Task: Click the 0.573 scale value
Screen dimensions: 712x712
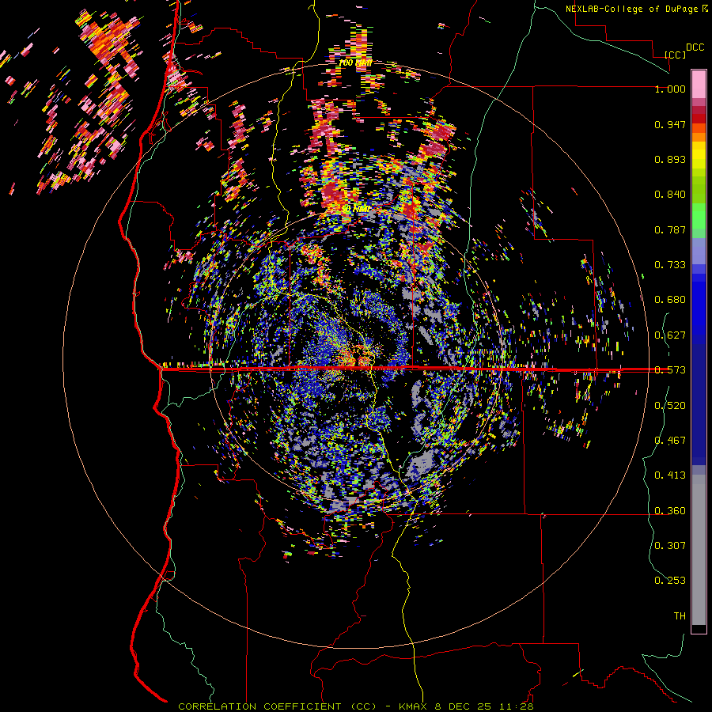Action: coord(670,370)
